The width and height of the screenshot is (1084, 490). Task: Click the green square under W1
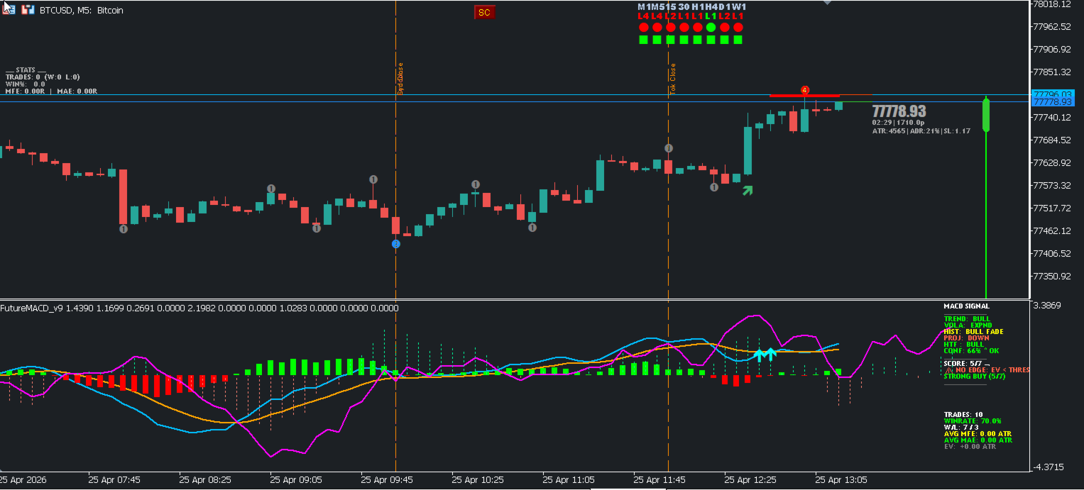738,40
